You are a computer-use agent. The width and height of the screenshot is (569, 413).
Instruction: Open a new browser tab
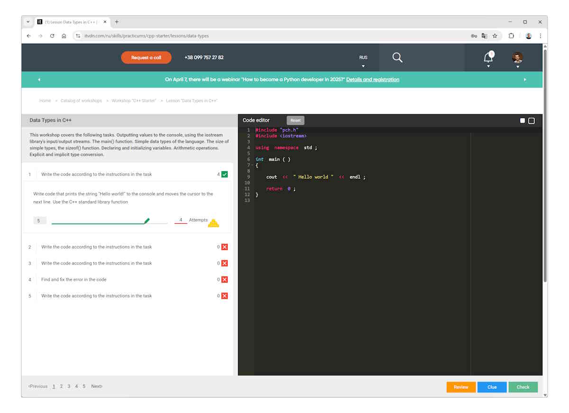click(117, 22)
